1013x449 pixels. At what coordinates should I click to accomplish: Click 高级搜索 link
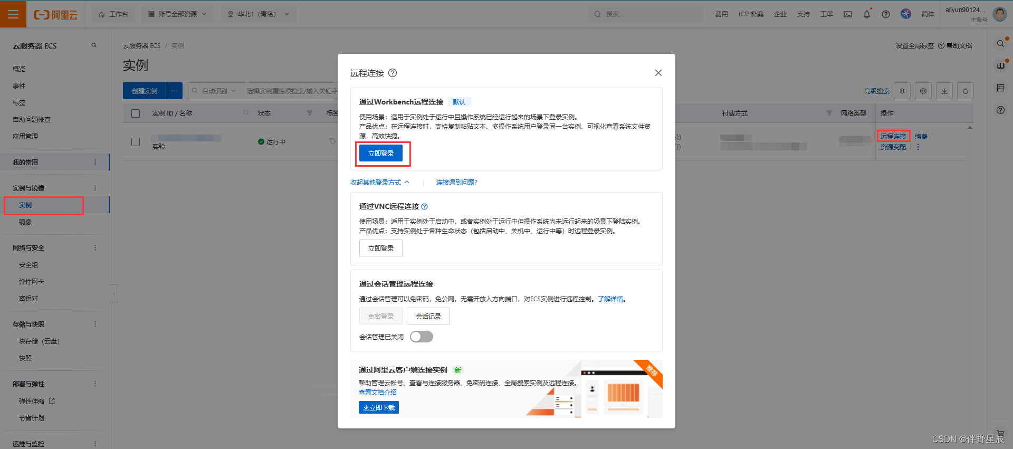tap(877, 91)
